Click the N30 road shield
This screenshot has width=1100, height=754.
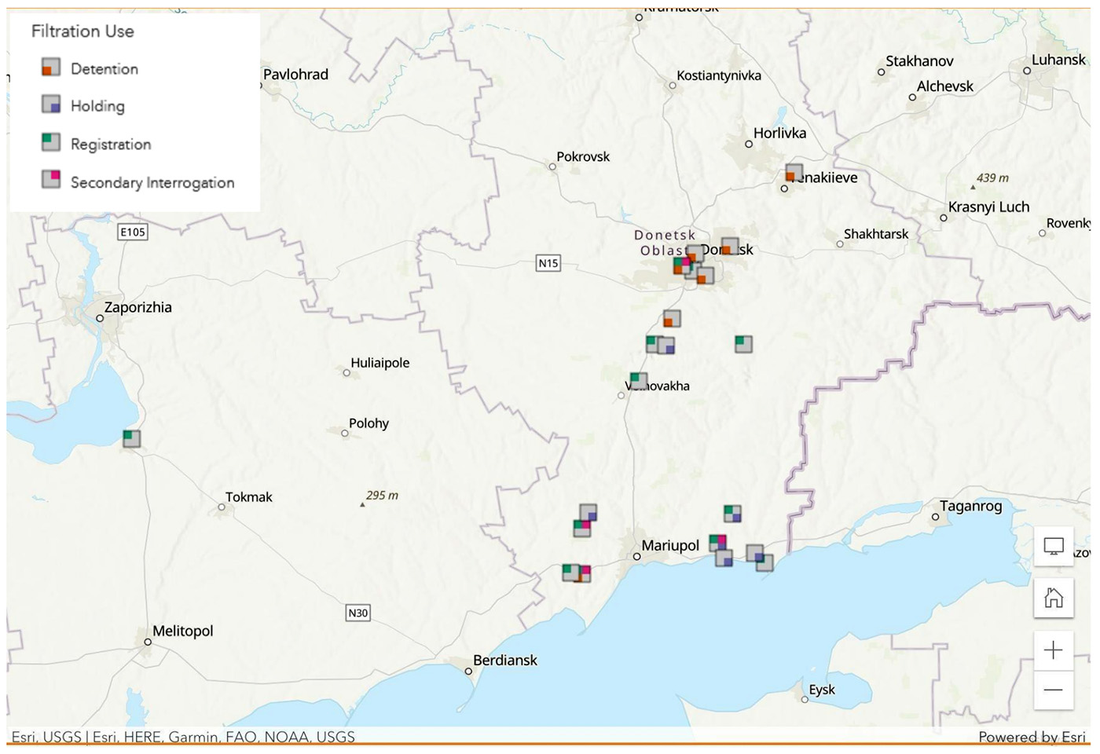tap(357, 613)
